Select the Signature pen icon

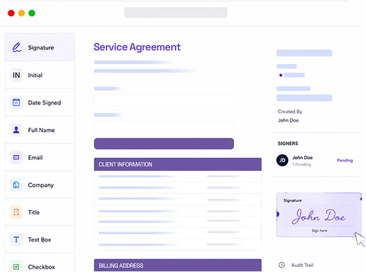17,47
